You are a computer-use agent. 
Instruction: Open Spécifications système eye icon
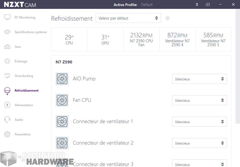tap(7, 32)
